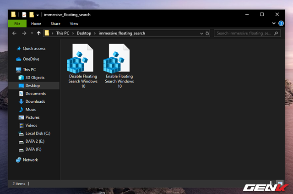Image resolution: width=293 pixels, height=194 pixels.
Task: Open Downloads from the sidebar
Action: 32,101
